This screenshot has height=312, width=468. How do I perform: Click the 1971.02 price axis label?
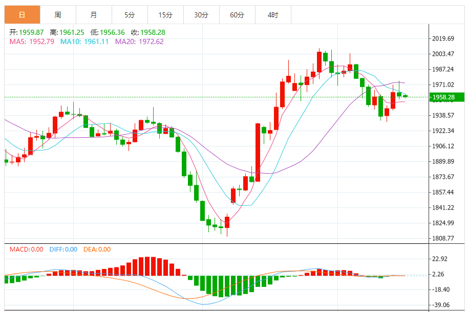[443, 85]
